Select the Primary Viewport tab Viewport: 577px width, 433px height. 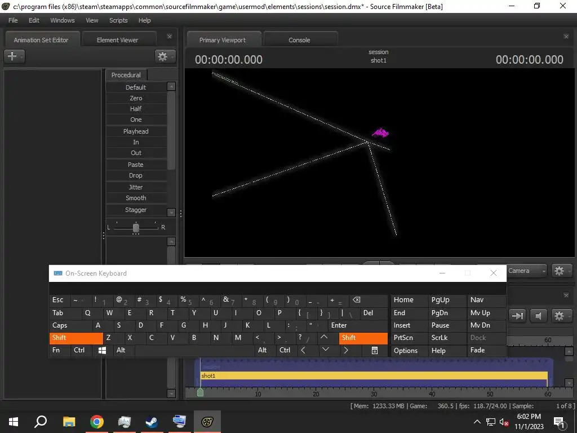point(224,40)
